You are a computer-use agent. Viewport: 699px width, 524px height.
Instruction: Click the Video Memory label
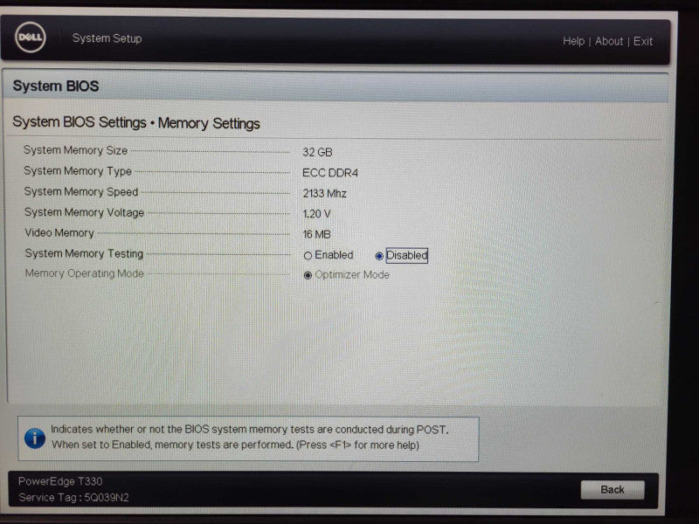click(59, 232)
